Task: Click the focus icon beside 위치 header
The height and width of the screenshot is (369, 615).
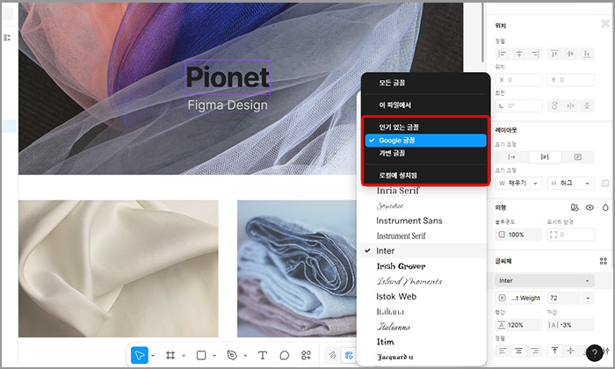Action: pyautogui.click(x=604, y=24)
